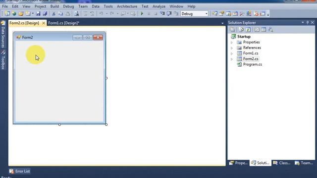Viewport: 317px width, 178px height.
Task: Click the Comment out lines icon
Action: [85, 14]
